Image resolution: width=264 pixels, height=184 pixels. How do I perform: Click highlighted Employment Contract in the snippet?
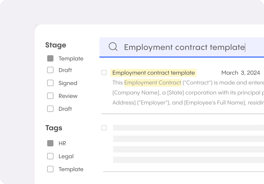click(153, 83)
